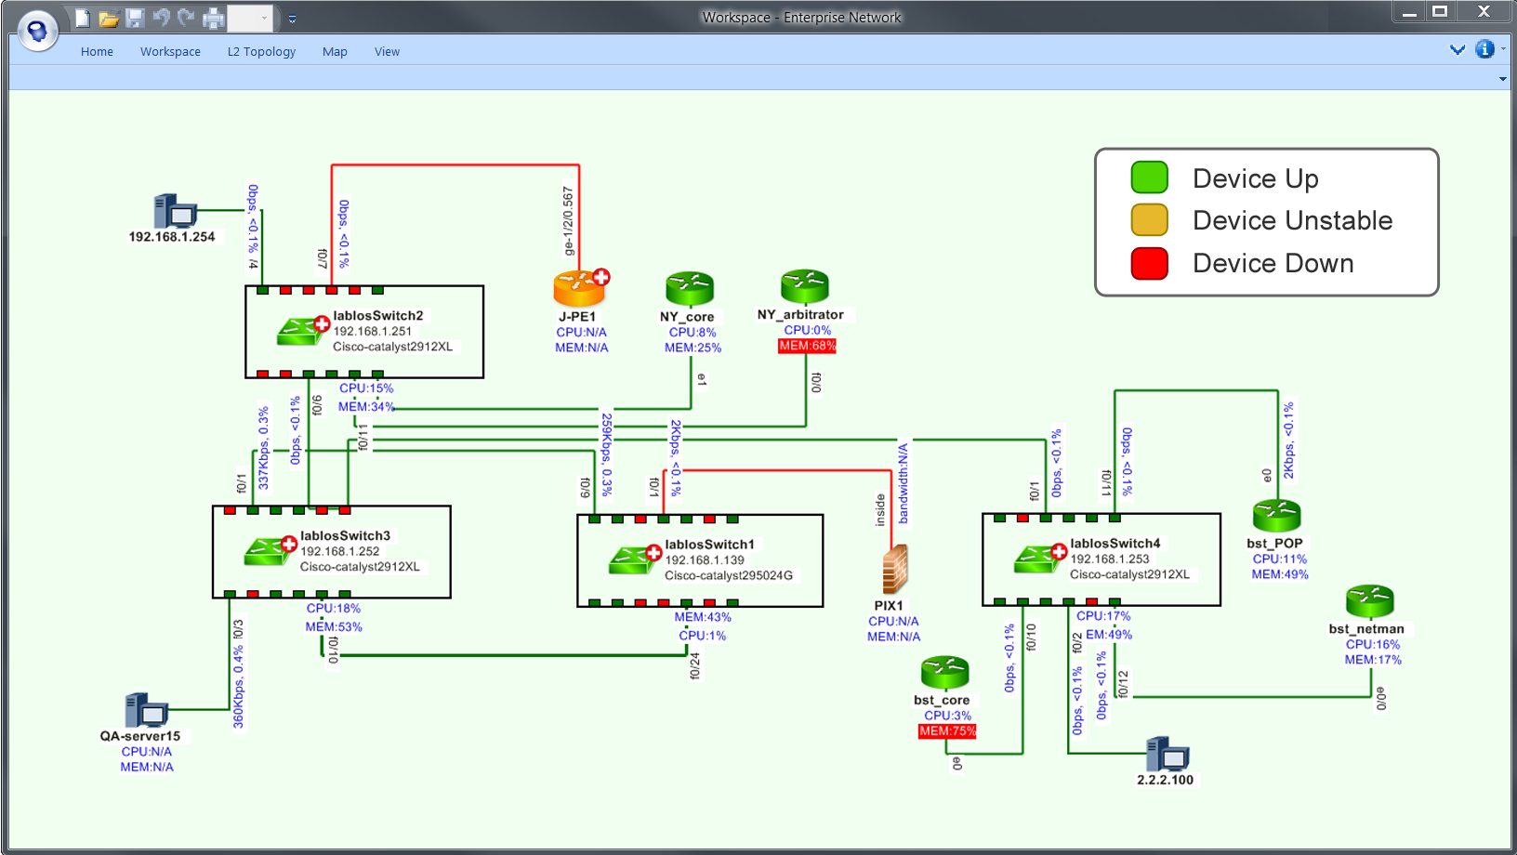The width and height of the screenshot is (1517, 855).
Task: Select the lablosSwitch3 switch icon
Action: tap(270, 549)
